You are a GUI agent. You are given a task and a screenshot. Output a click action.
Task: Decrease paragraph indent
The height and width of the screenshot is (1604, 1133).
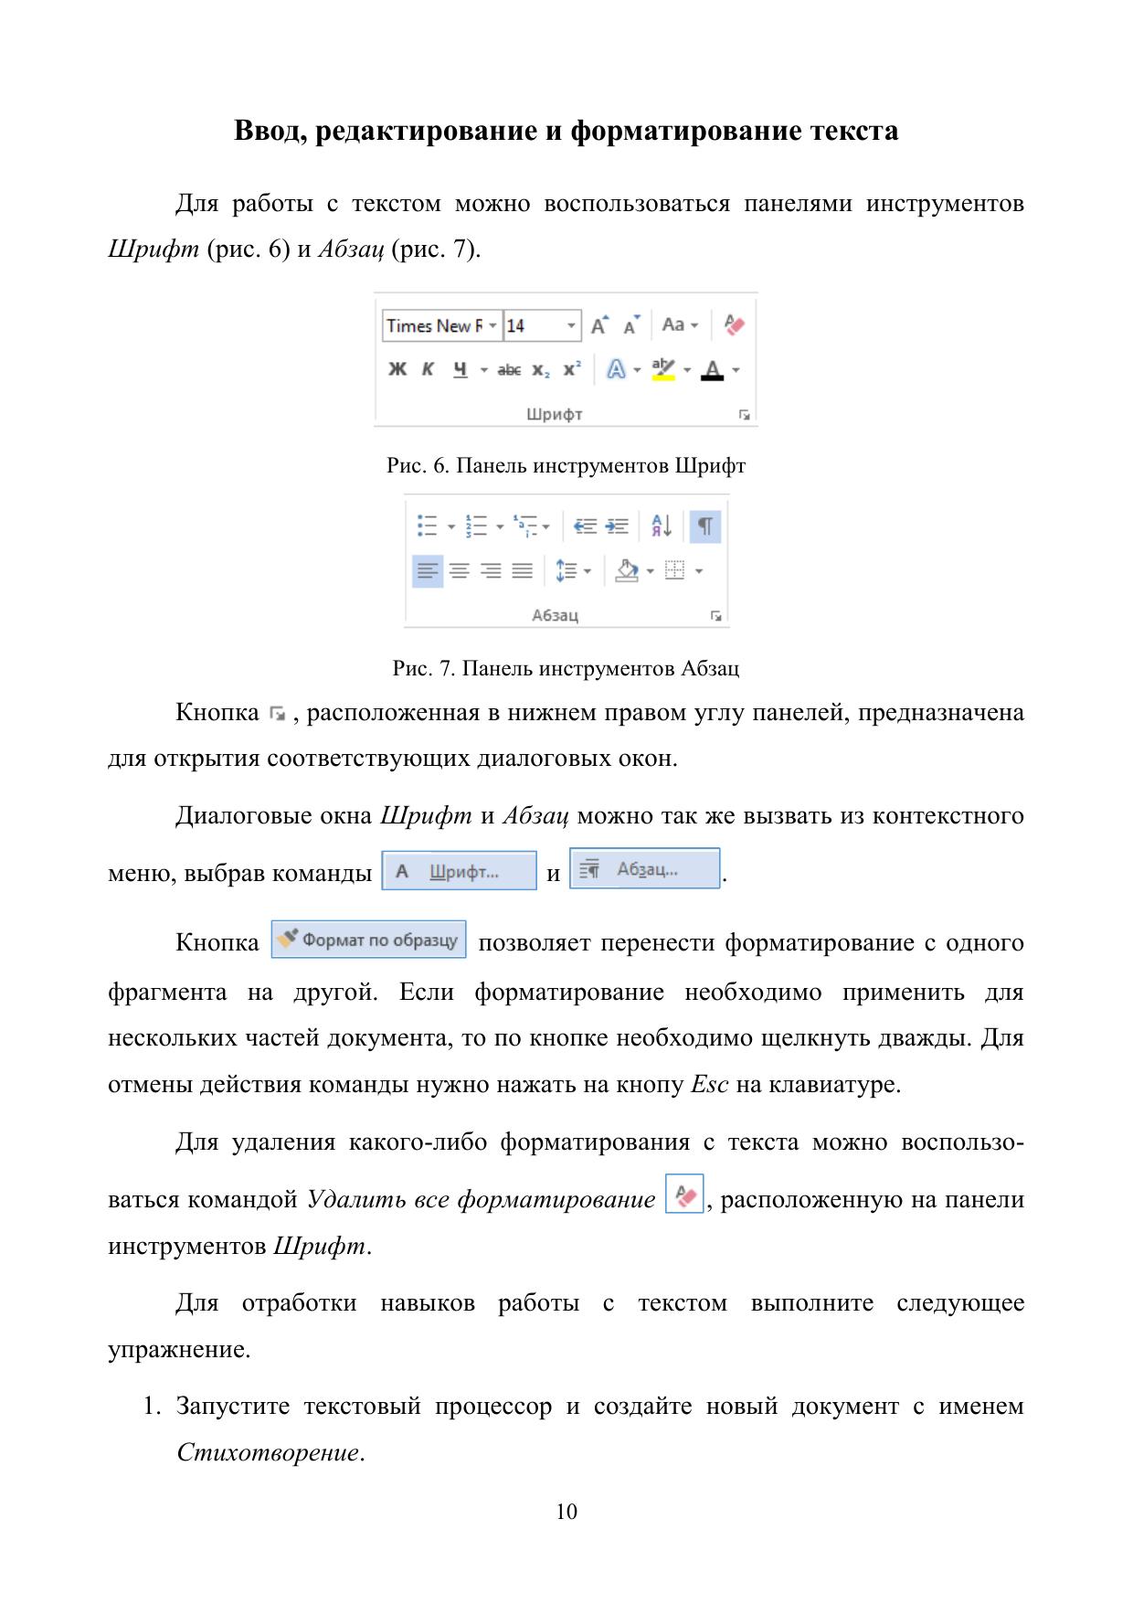[x=585, y=526]
